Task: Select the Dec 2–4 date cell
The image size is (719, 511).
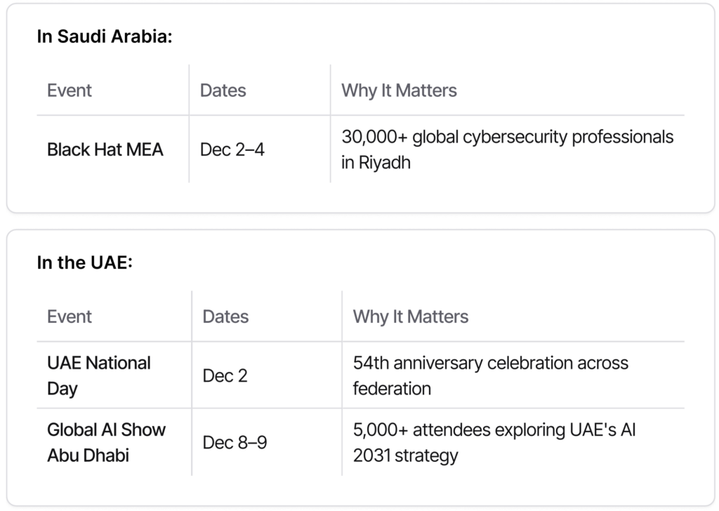Action: 232,150
